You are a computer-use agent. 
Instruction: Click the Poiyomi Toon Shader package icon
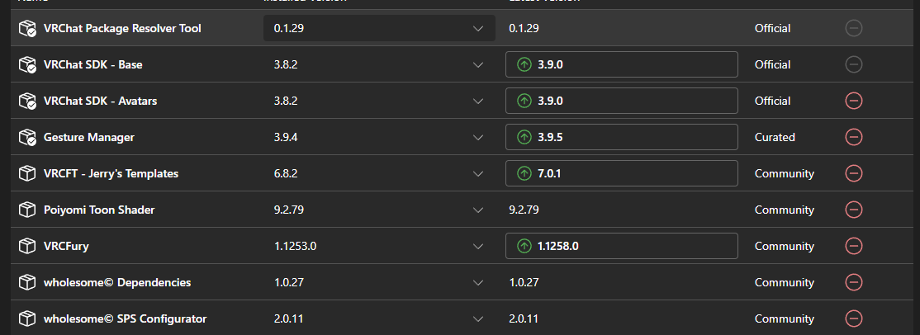[27, 210]
